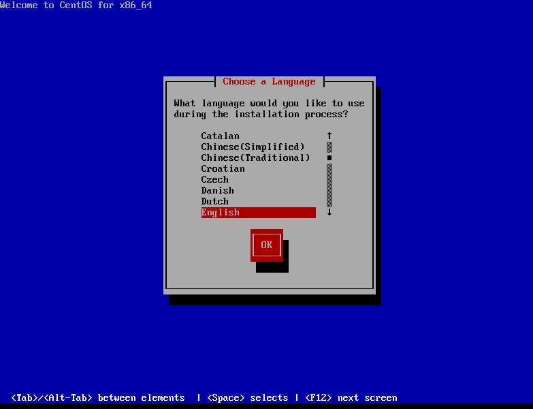This screenshot has height=409, width=533.
Task: Click the language list scrollbar thumb
Action: click(x=329, y=158)
